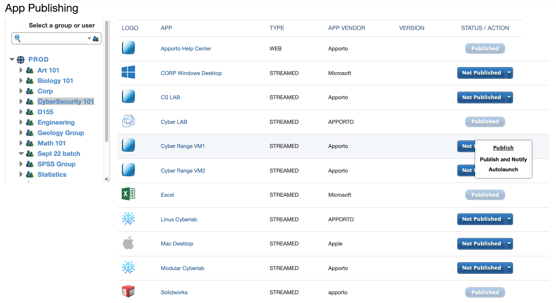The height and width of the screenshot is (303, 556).
Task: Click the Solidworks logo icon
Action: coord(128,292)
